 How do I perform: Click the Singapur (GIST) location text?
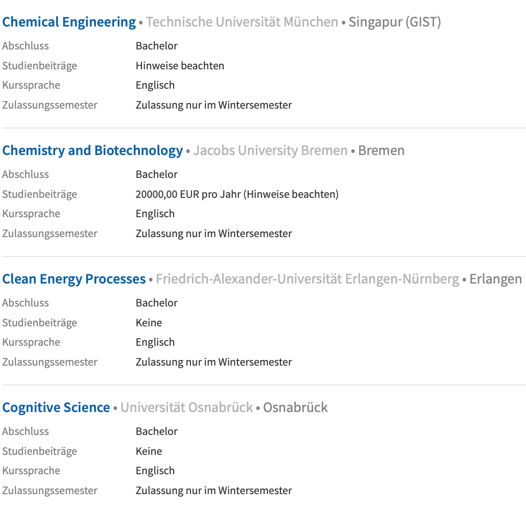[x=395, y=22]
